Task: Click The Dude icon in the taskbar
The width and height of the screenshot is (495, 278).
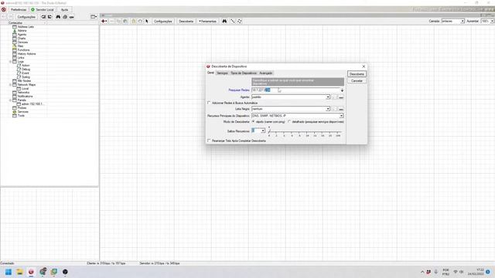Action: click(31, 272)
